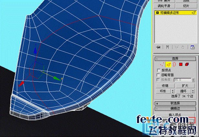Viewport: 199px width, 137px height.
Task: Select Border sub-object level icon
Action: [174, 64]
